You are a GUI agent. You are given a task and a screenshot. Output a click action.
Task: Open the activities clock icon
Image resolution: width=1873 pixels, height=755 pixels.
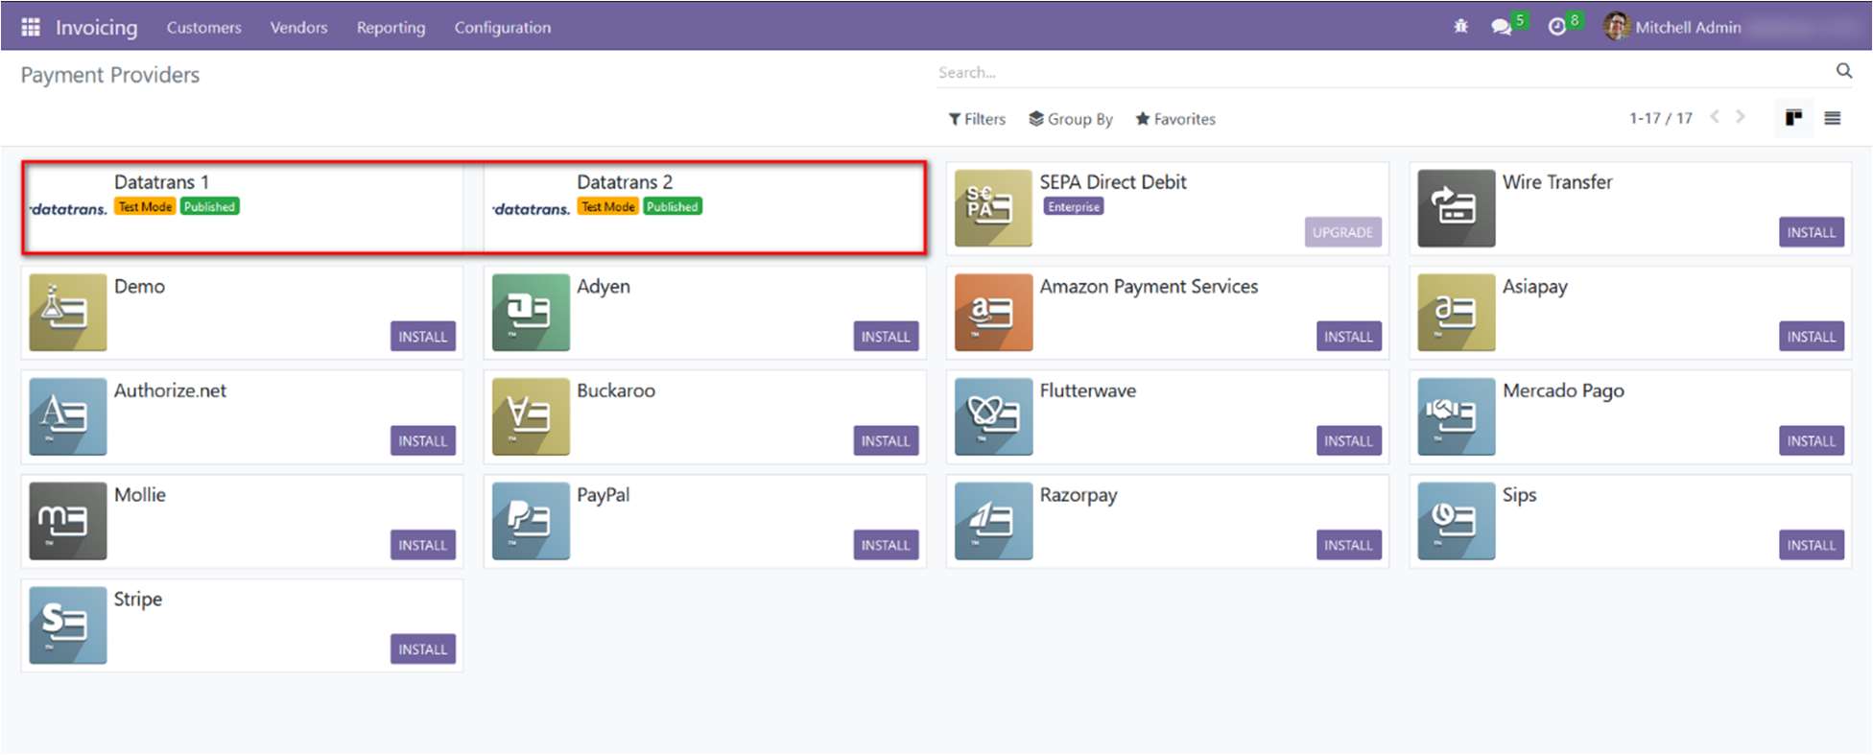pos(1556,27)
